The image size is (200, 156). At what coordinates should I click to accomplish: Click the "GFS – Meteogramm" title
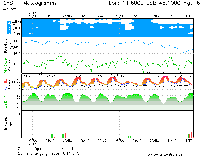pyautogui.click(x=30, y=3)
